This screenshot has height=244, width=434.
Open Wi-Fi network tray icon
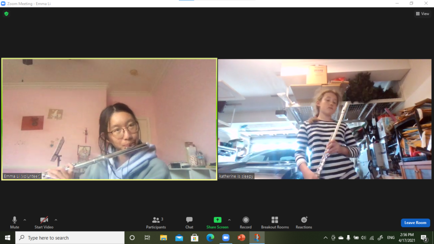(372, 238)
